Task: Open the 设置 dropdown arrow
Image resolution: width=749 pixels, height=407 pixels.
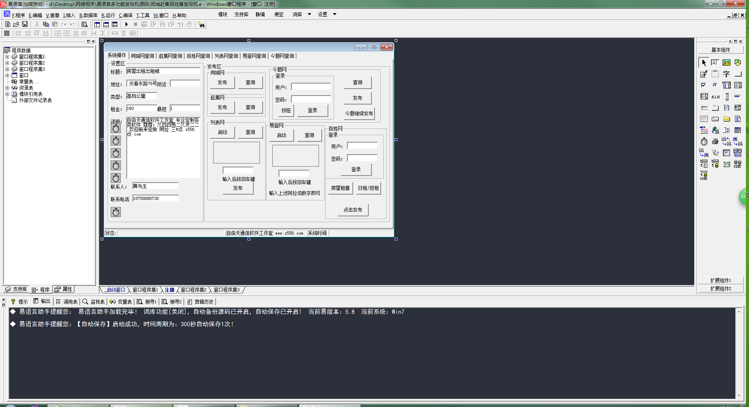Action: (x=334, y=14)
